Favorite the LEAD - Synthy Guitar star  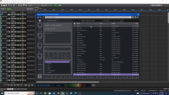(74, 74)
